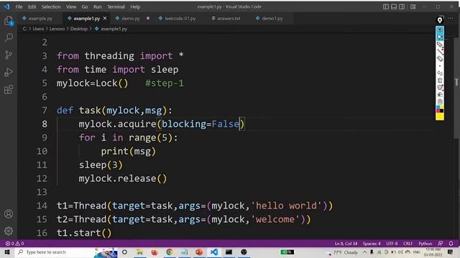
Task: Open the Python language mode picker
Action: coord(425,244)
